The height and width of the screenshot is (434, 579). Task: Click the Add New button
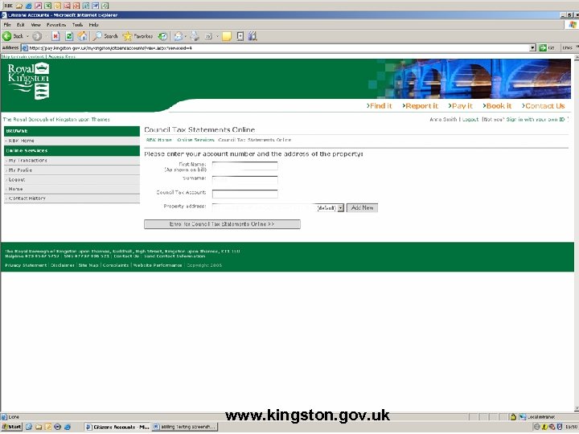click(x=362, y=208)
